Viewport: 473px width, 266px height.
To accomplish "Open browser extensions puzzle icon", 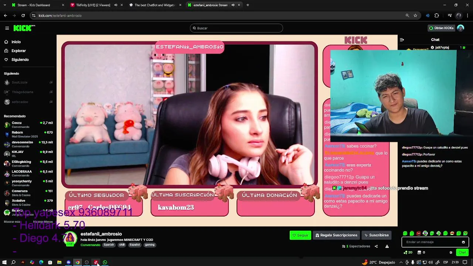I will tap(437, 16).
